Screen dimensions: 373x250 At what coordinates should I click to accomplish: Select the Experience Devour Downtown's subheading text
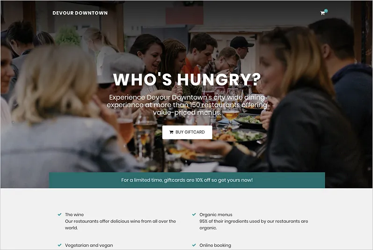tap(187, 105)
